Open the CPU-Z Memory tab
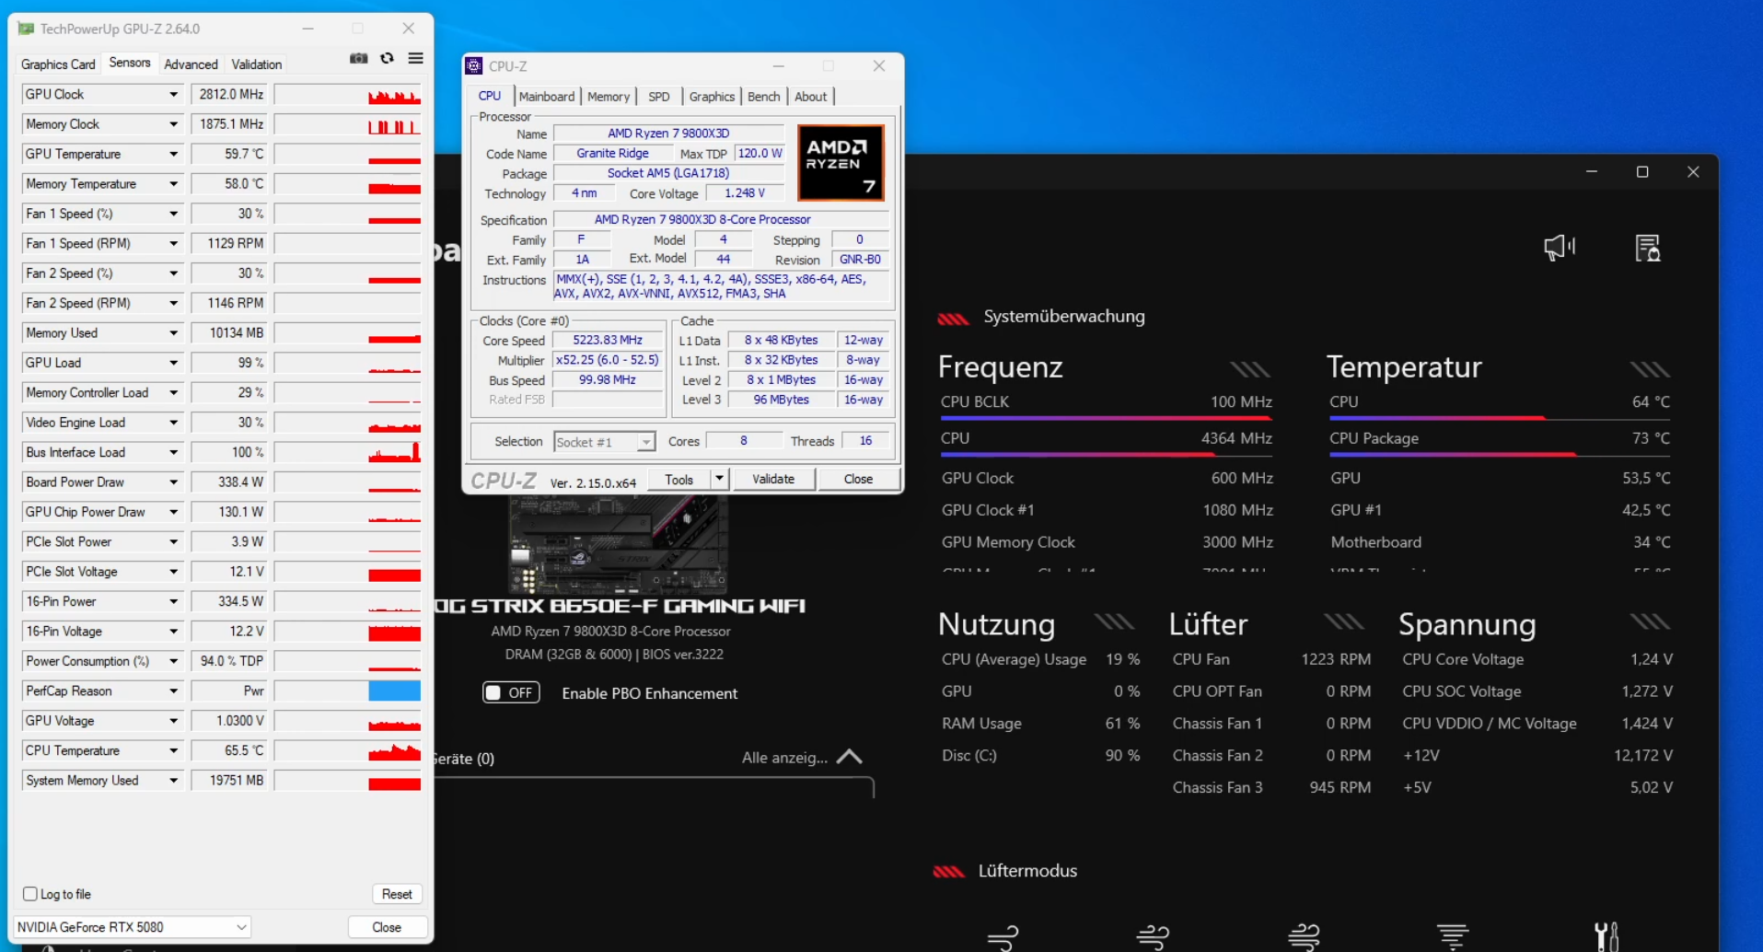The image size is (1763, 952). [609, 97]
